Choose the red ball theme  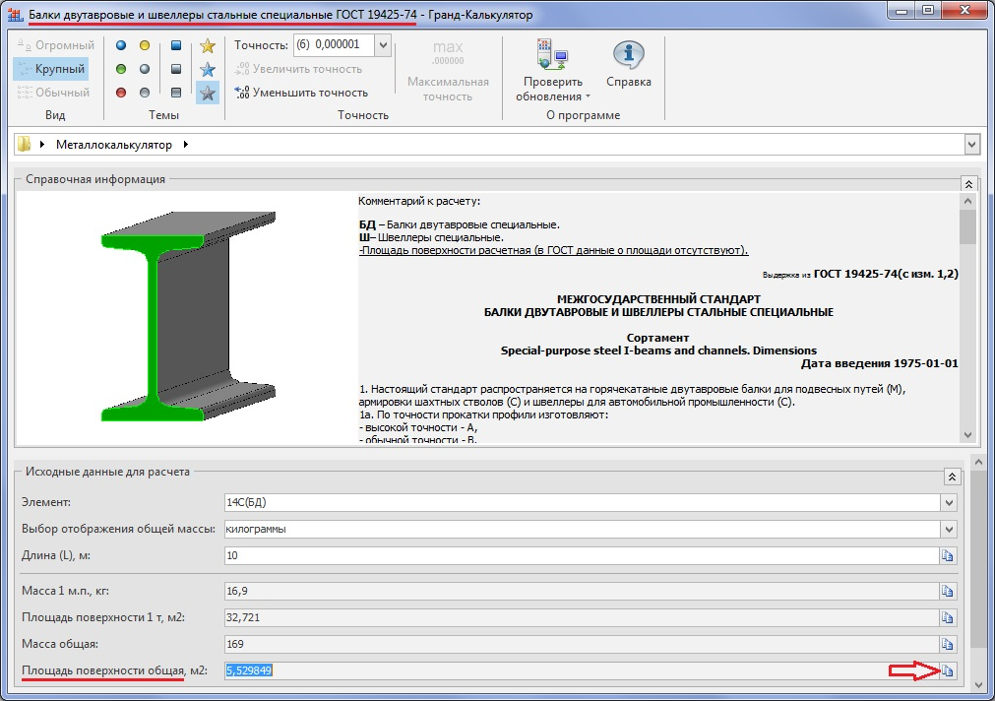[x=121, y=93]
